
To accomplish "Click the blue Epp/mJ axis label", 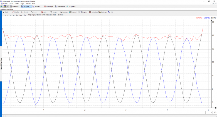I will [x=207, y=18].
